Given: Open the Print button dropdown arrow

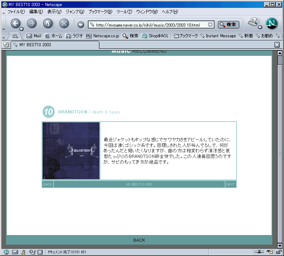Looking at the screenshot, I should click(260, 27).
